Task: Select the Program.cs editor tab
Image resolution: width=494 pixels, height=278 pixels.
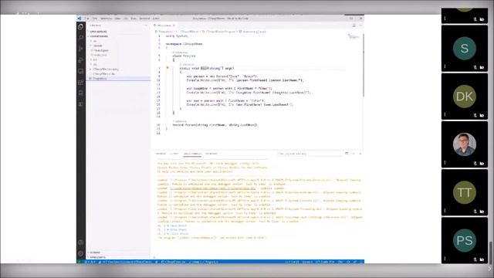Action: click(164, 25)
